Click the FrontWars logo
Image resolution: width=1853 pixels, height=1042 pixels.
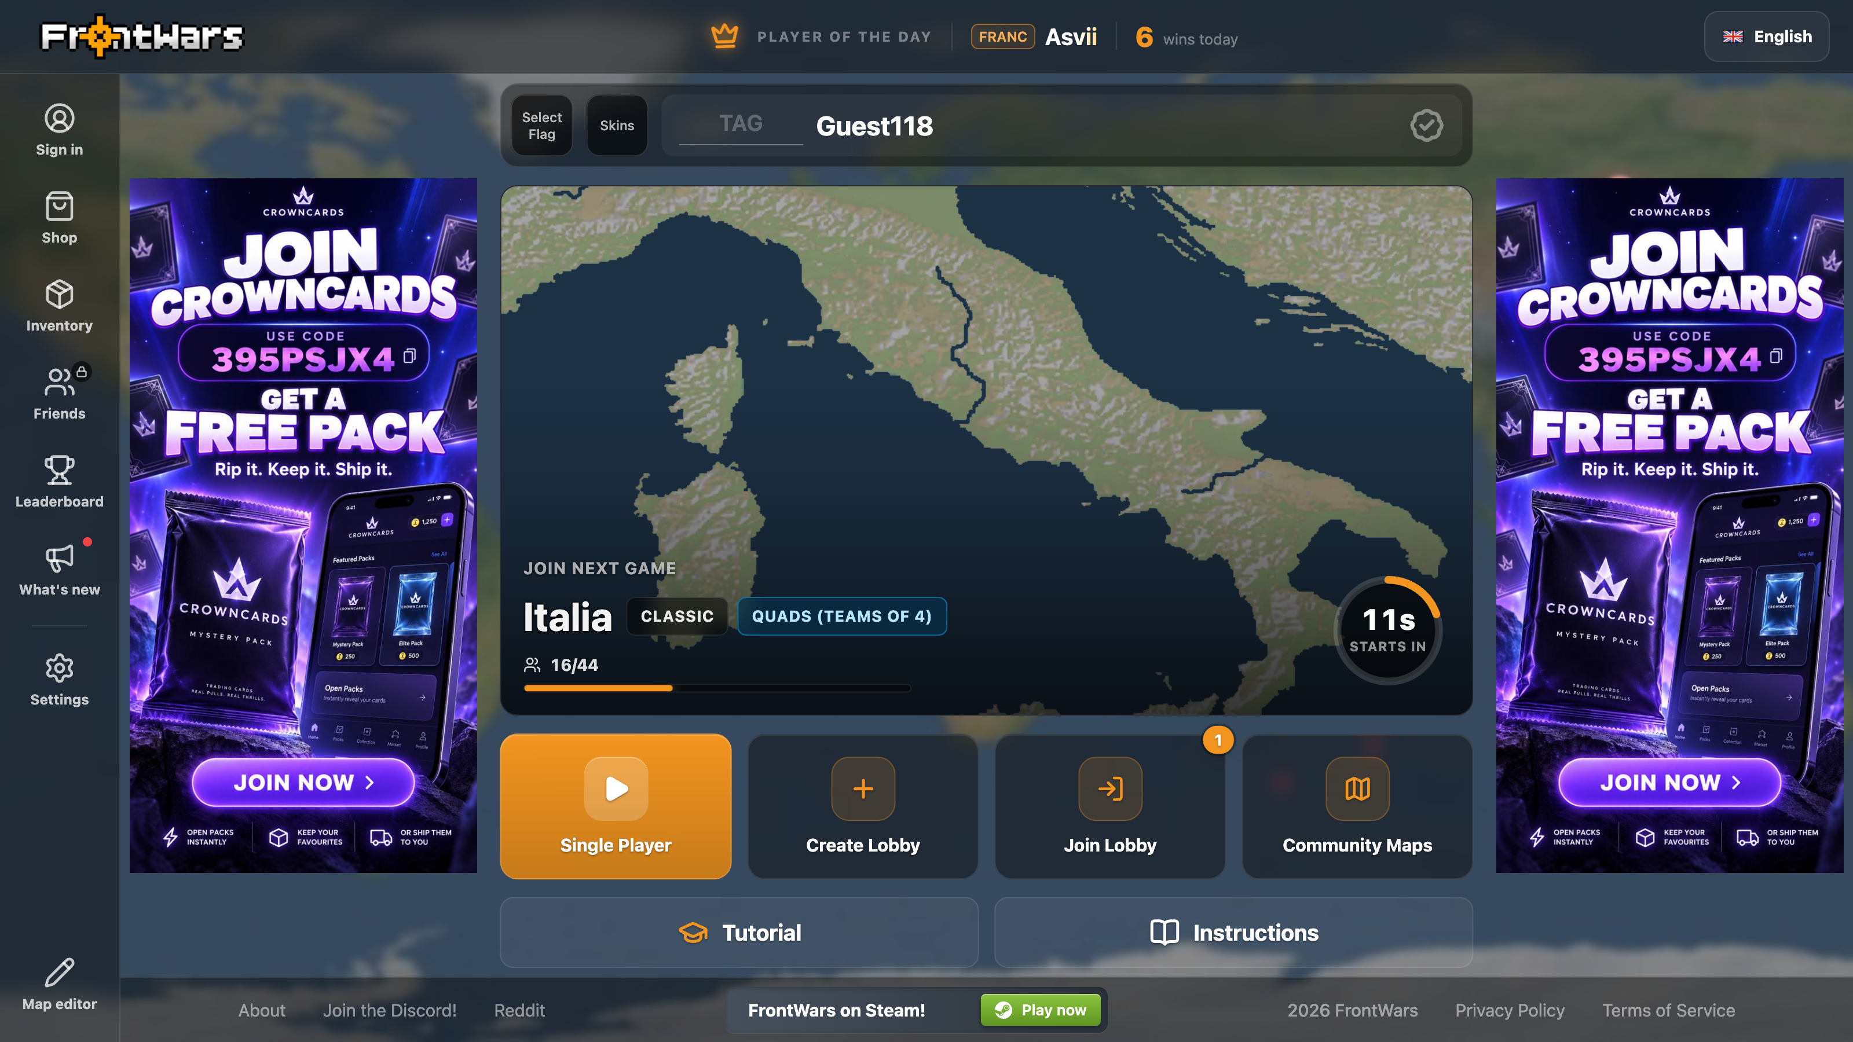[x=142, y=36]
